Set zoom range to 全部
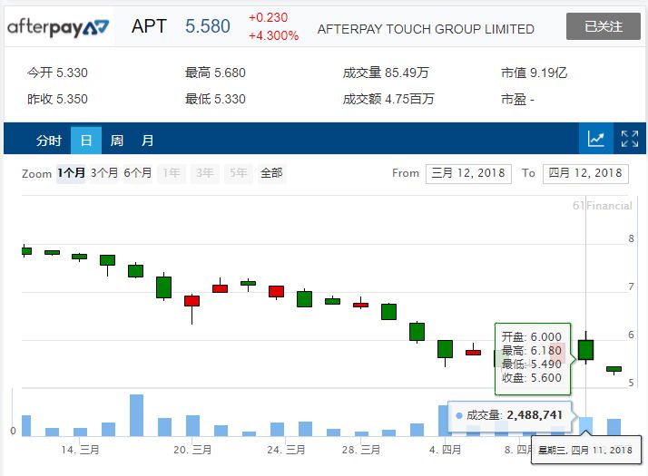This screenshot has height=476, width=648. click(x=271, y=173)
